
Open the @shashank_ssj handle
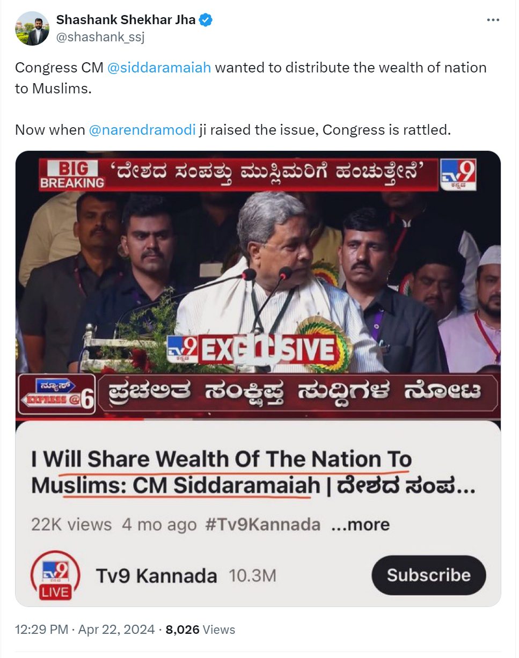coord(100,37)
